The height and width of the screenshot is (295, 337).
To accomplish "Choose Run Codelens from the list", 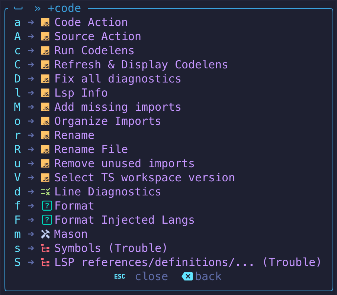I will coord(94,51).
